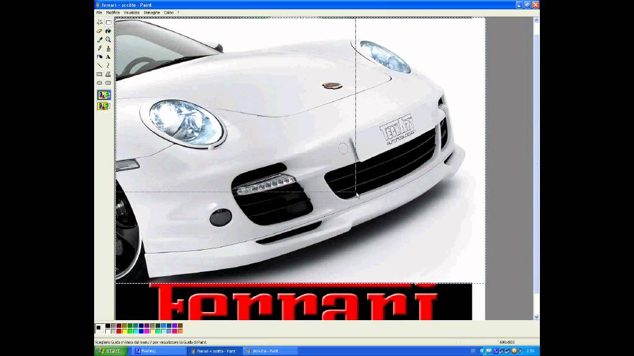Select the Free-Form Select tool
Screen dimensions: 634x356
point(100,23)
